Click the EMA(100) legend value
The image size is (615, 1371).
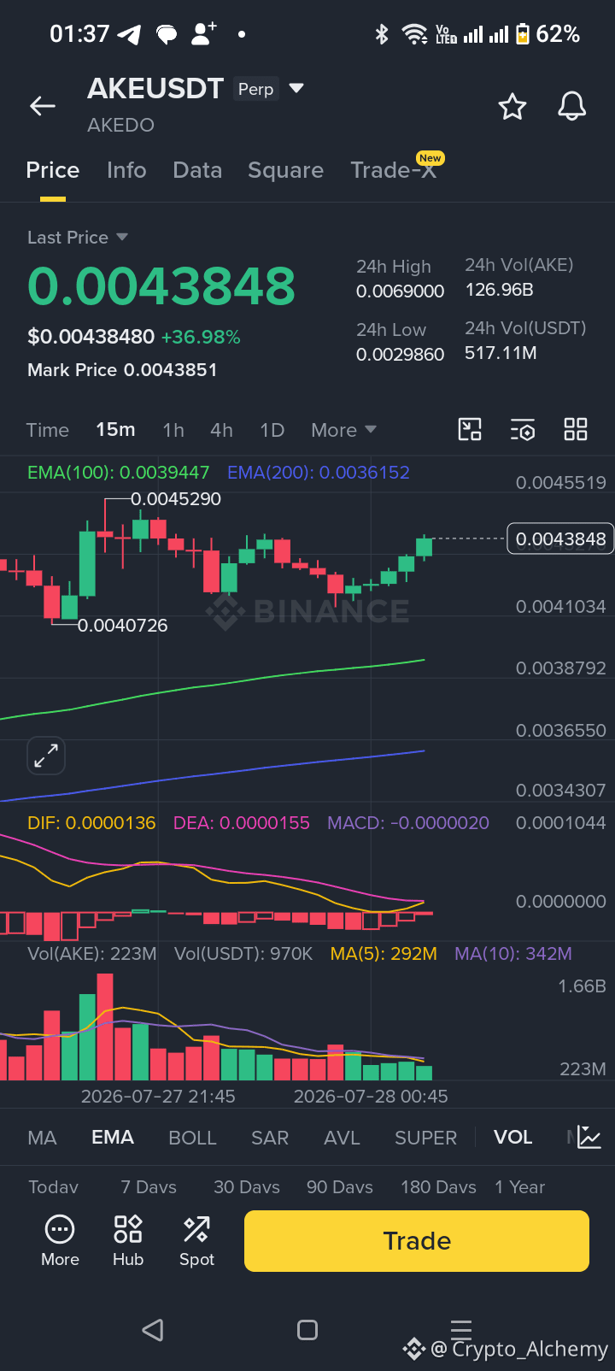[x=118, y=472]
